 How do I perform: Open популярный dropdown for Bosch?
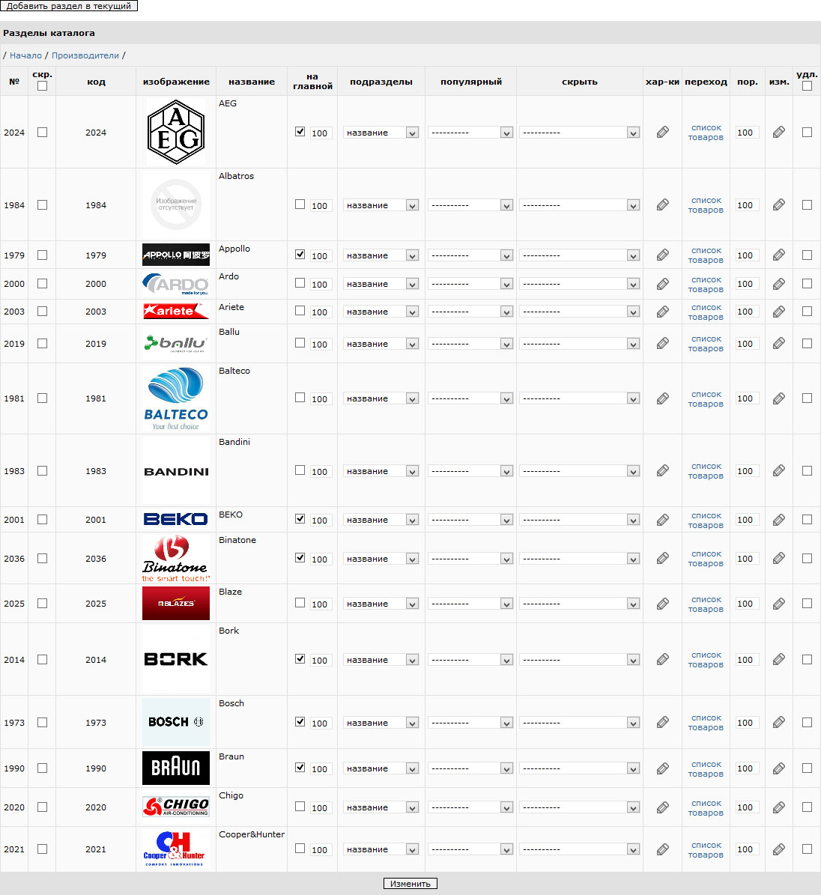470,723
